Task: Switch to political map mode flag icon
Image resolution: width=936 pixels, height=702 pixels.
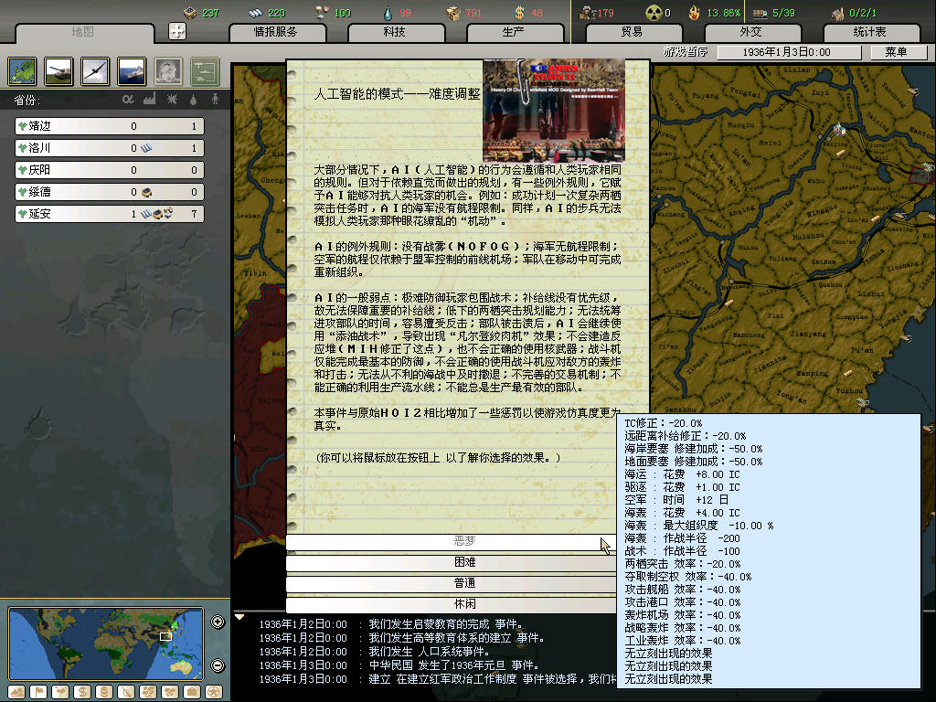Action: (x=38, y=692)
